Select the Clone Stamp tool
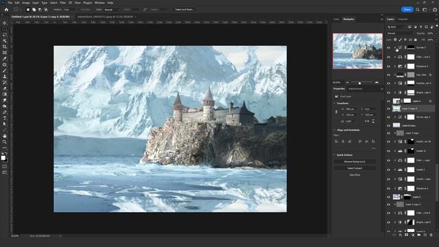The image size is (439, 247). 5,76
